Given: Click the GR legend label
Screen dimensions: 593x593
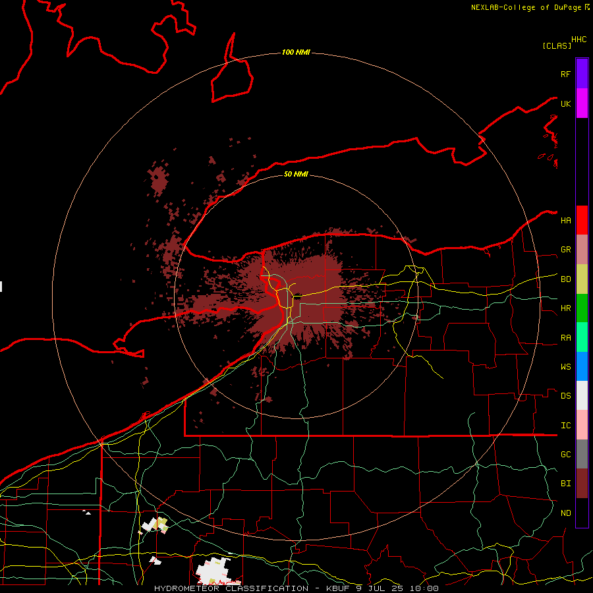Looking at the screenshot, I should [x=565, y=250].
